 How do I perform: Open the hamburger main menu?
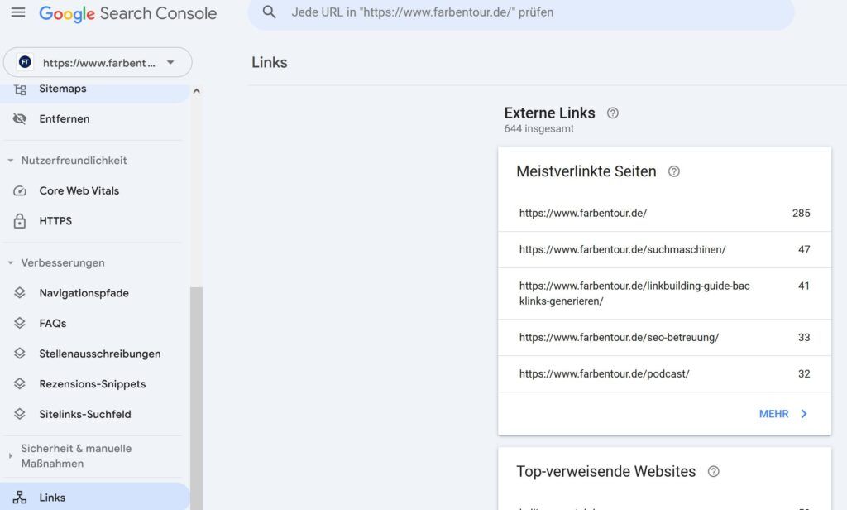coord(18,12)
